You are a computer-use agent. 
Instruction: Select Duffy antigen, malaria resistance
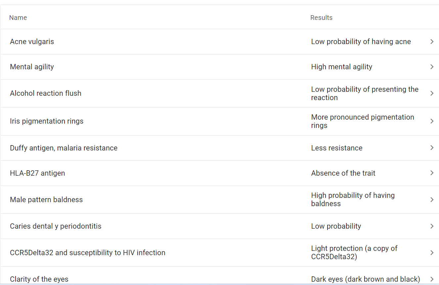(64, 148)
